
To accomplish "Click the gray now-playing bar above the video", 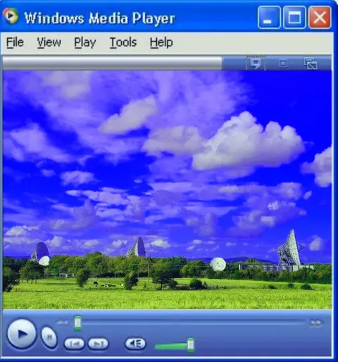I will 112,63.
